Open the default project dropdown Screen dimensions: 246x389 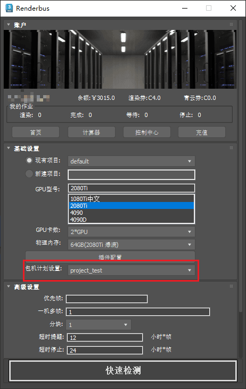click(132, 161)
